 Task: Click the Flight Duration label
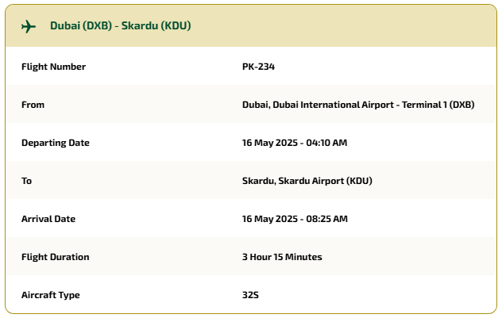click(56, 257)
